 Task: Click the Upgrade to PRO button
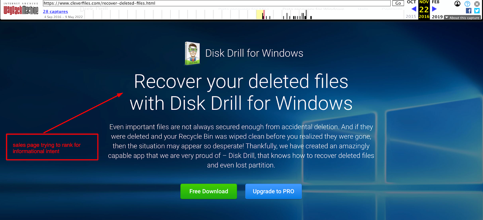tap(273, 191)
